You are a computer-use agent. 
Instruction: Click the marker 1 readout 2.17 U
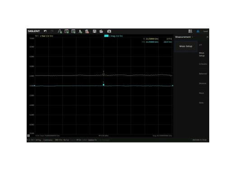[x=169, y=39]
